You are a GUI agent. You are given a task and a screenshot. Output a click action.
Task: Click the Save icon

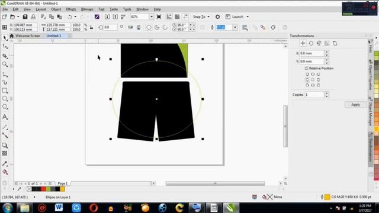click(25, 17)
